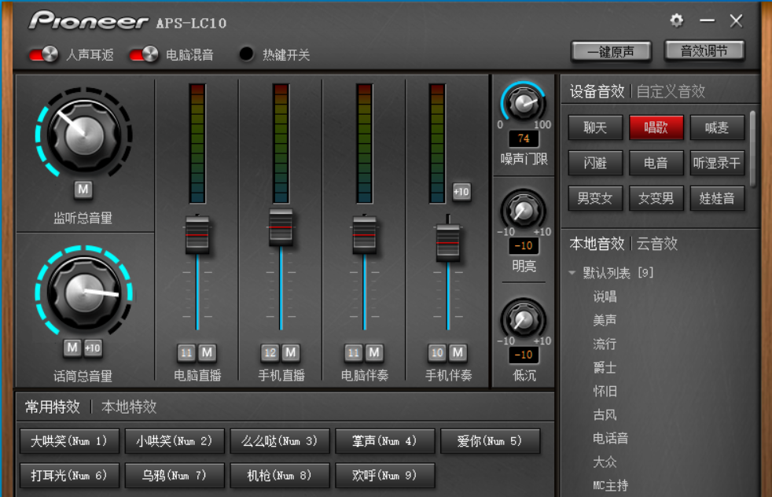Mute the 电脑直播 channel
This screenshot has height=497, width=772.
(x=207, y=352)
